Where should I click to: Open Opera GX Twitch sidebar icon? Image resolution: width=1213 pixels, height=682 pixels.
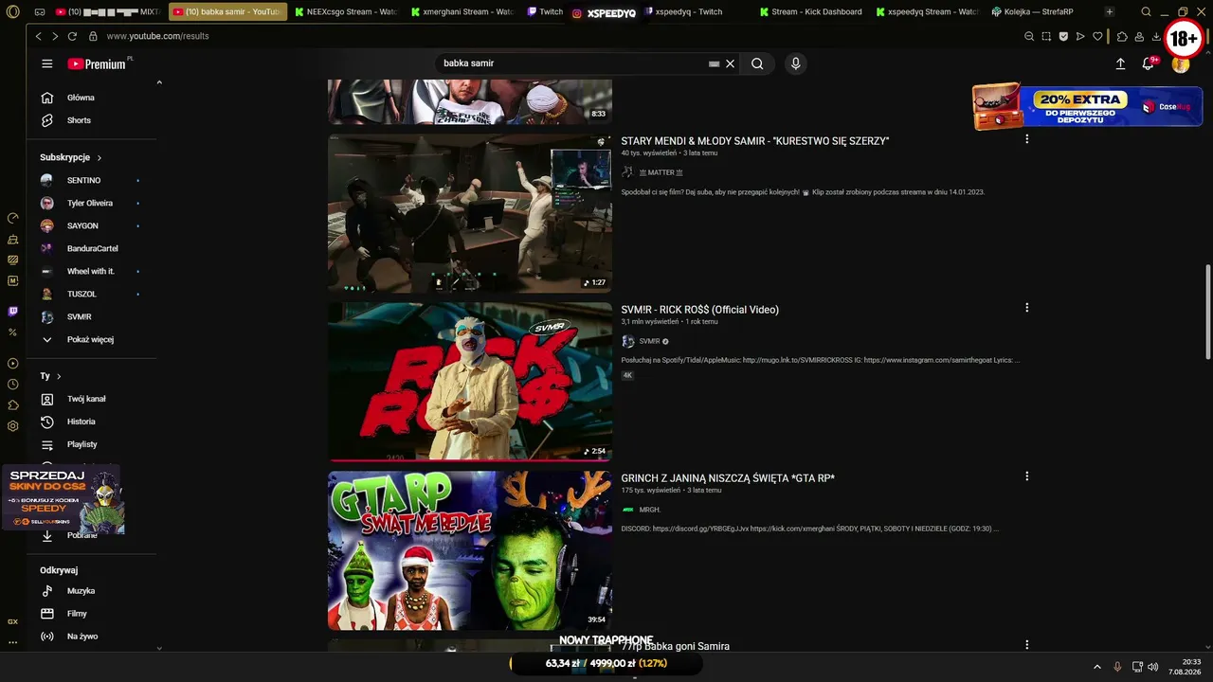pyautogui.click(x=12, y=311)
